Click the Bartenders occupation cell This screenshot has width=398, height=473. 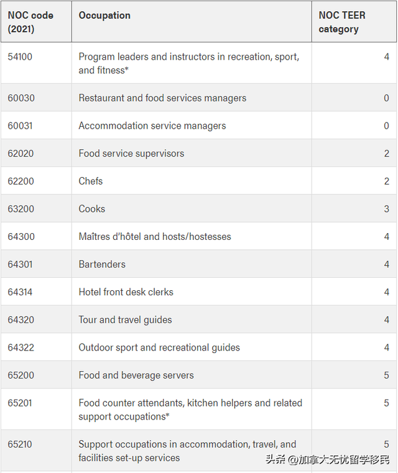click(x=192, y=264)
